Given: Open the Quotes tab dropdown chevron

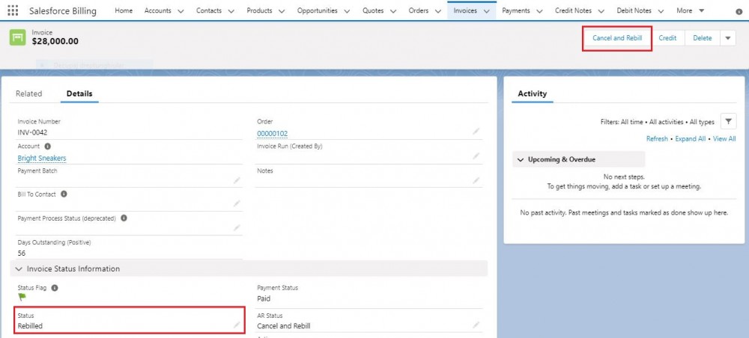Looking at the screenshot, I should (392, 11).
